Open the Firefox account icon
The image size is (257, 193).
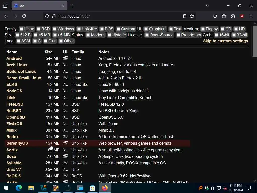[224, 16]
